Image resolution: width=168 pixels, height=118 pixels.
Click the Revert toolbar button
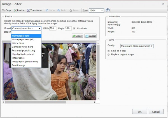(74, 10)
